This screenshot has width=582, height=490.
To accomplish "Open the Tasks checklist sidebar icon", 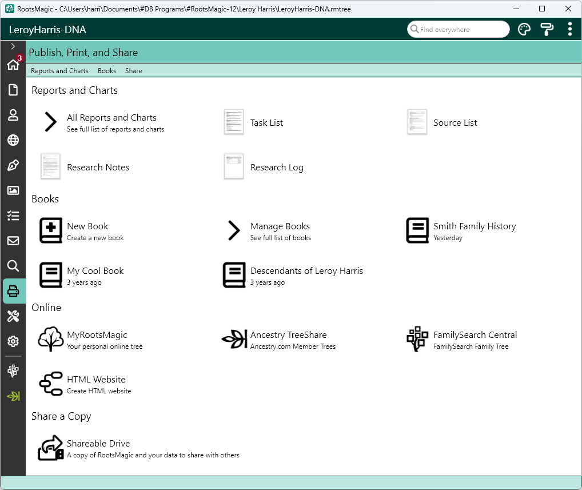I will coord(13,216).
